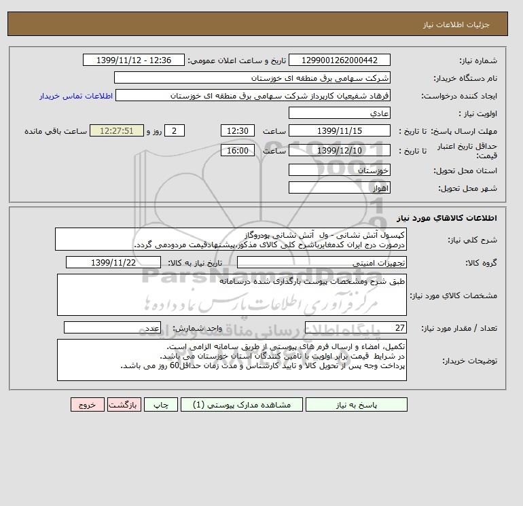Image resolution: width=523 pixels, height=506 pixels.
Task: Click the شرح کلی نیاز label
Action: (472, 240)
